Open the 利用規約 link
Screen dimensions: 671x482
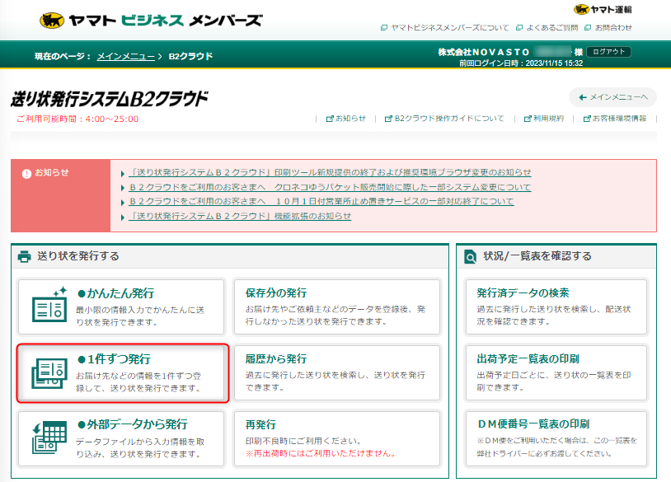click(548, 119)
